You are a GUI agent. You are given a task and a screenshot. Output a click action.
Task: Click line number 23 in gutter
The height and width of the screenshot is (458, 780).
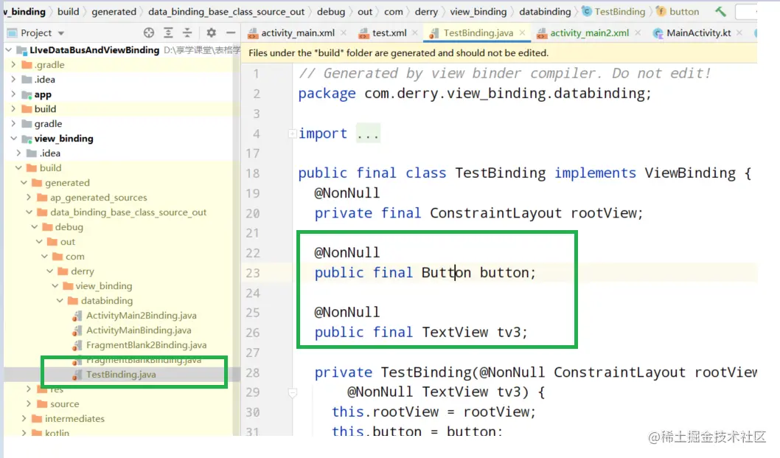[x=253, y=273]
